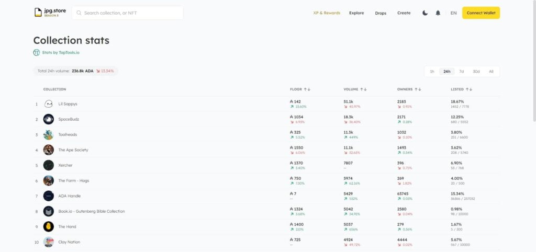
Task: Sort table by Owners column arrows
Action: 418,89
